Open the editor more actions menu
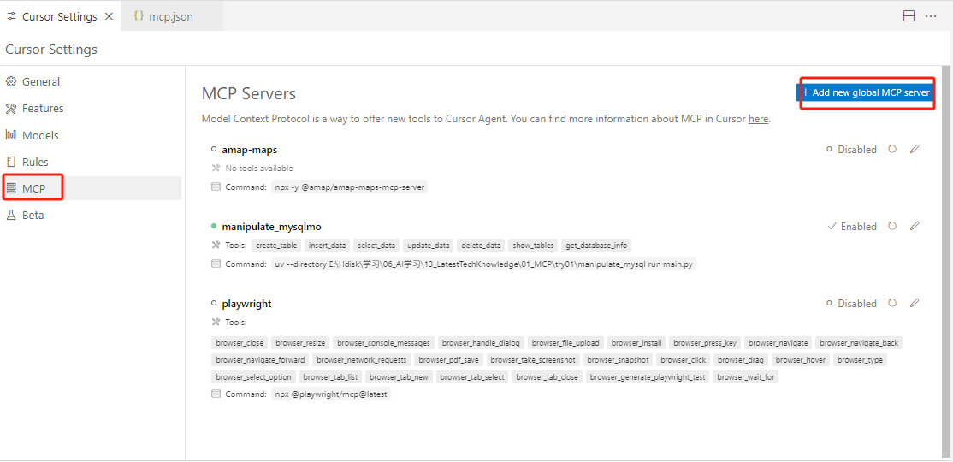The width and height of the screenshot is (953, 462). tap(931, 16)
